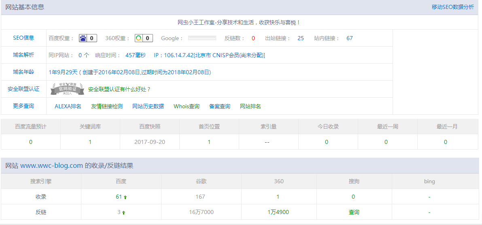The height and width of the screenshot is (225, 482).
Task: Click green up arrow beside backlinks 3
Action: (124, 212)
